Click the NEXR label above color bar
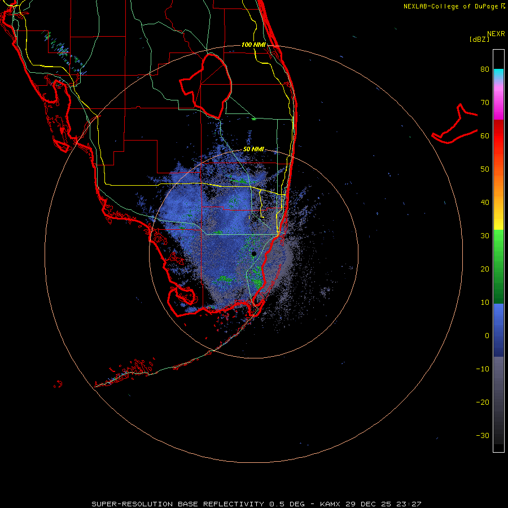 click(x=496, y=34)
